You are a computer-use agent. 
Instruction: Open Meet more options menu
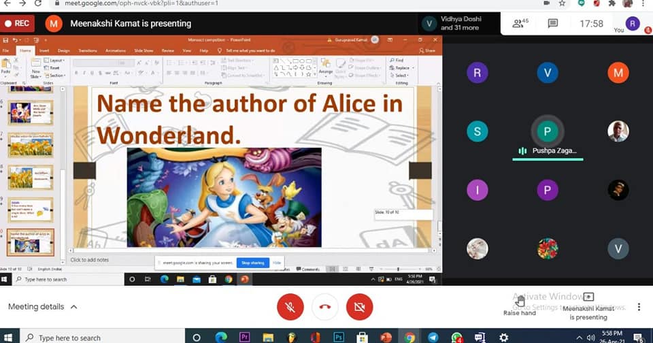click(639, 307)
